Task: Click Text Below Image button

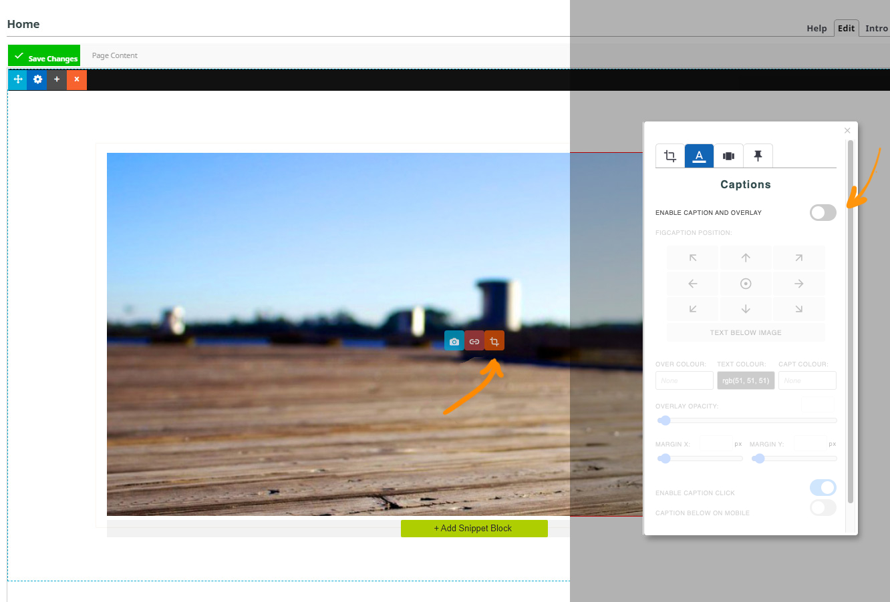Action: [746, 332]
